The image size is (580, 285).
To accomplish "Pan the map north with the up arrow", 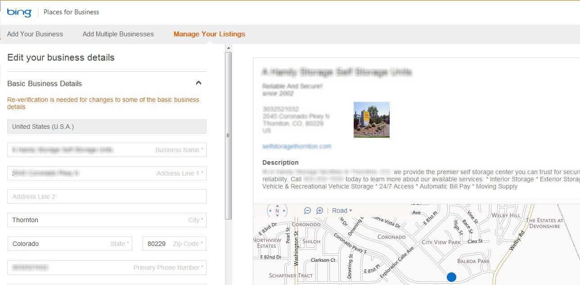I will [277, 206].
